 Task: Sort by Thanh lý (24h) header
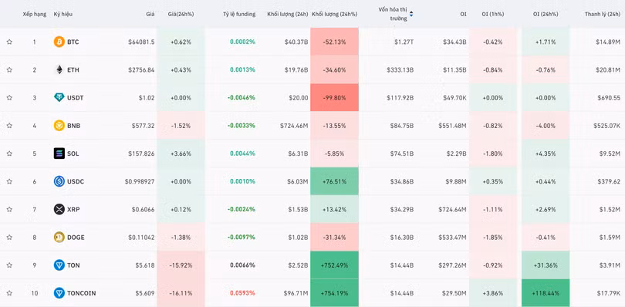603,14
